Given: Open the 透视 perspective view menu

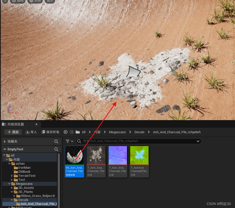Looking at the screenshot, I should [18, 1].
